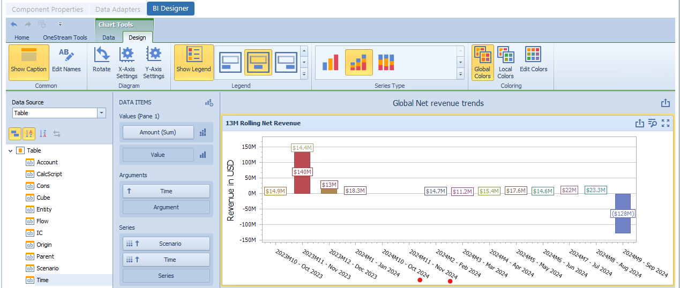680x288 pixels.
Task: Toggle Show Legend option
Action: [x=193, y=62]
